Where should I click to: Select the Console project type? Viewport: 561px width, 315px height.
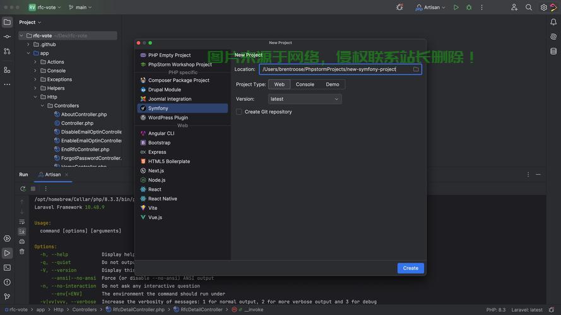(305, 84)
